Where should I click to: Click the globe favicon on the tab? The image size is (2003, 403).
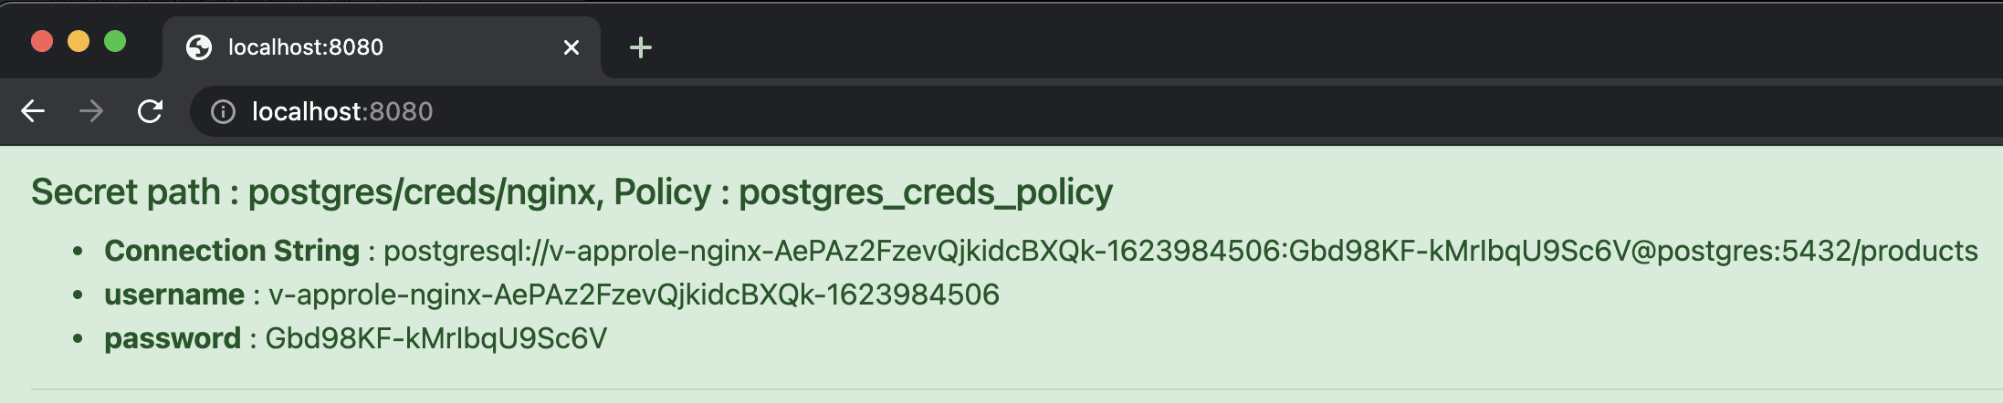point(198,47)
